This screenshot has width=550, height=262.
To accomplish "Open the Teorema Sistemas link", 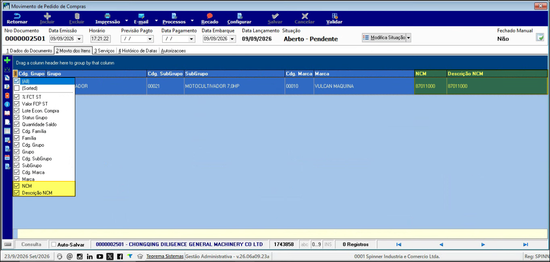I will tap(165, 256).
